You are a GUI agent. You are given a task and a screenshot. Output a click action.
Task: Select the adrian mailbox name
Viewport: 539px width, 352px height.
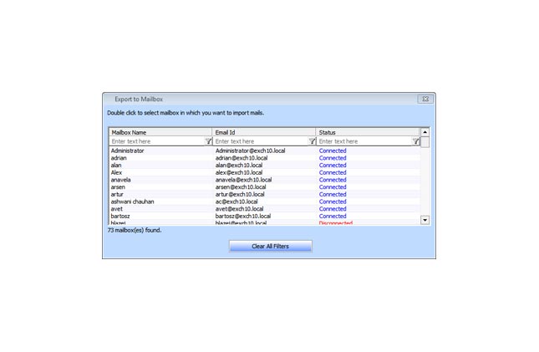[x=119, y=158]
